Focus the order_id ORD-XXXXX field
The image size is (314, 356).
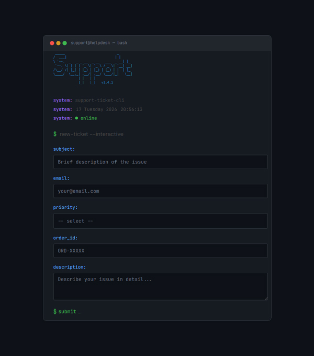coord(160,251)
